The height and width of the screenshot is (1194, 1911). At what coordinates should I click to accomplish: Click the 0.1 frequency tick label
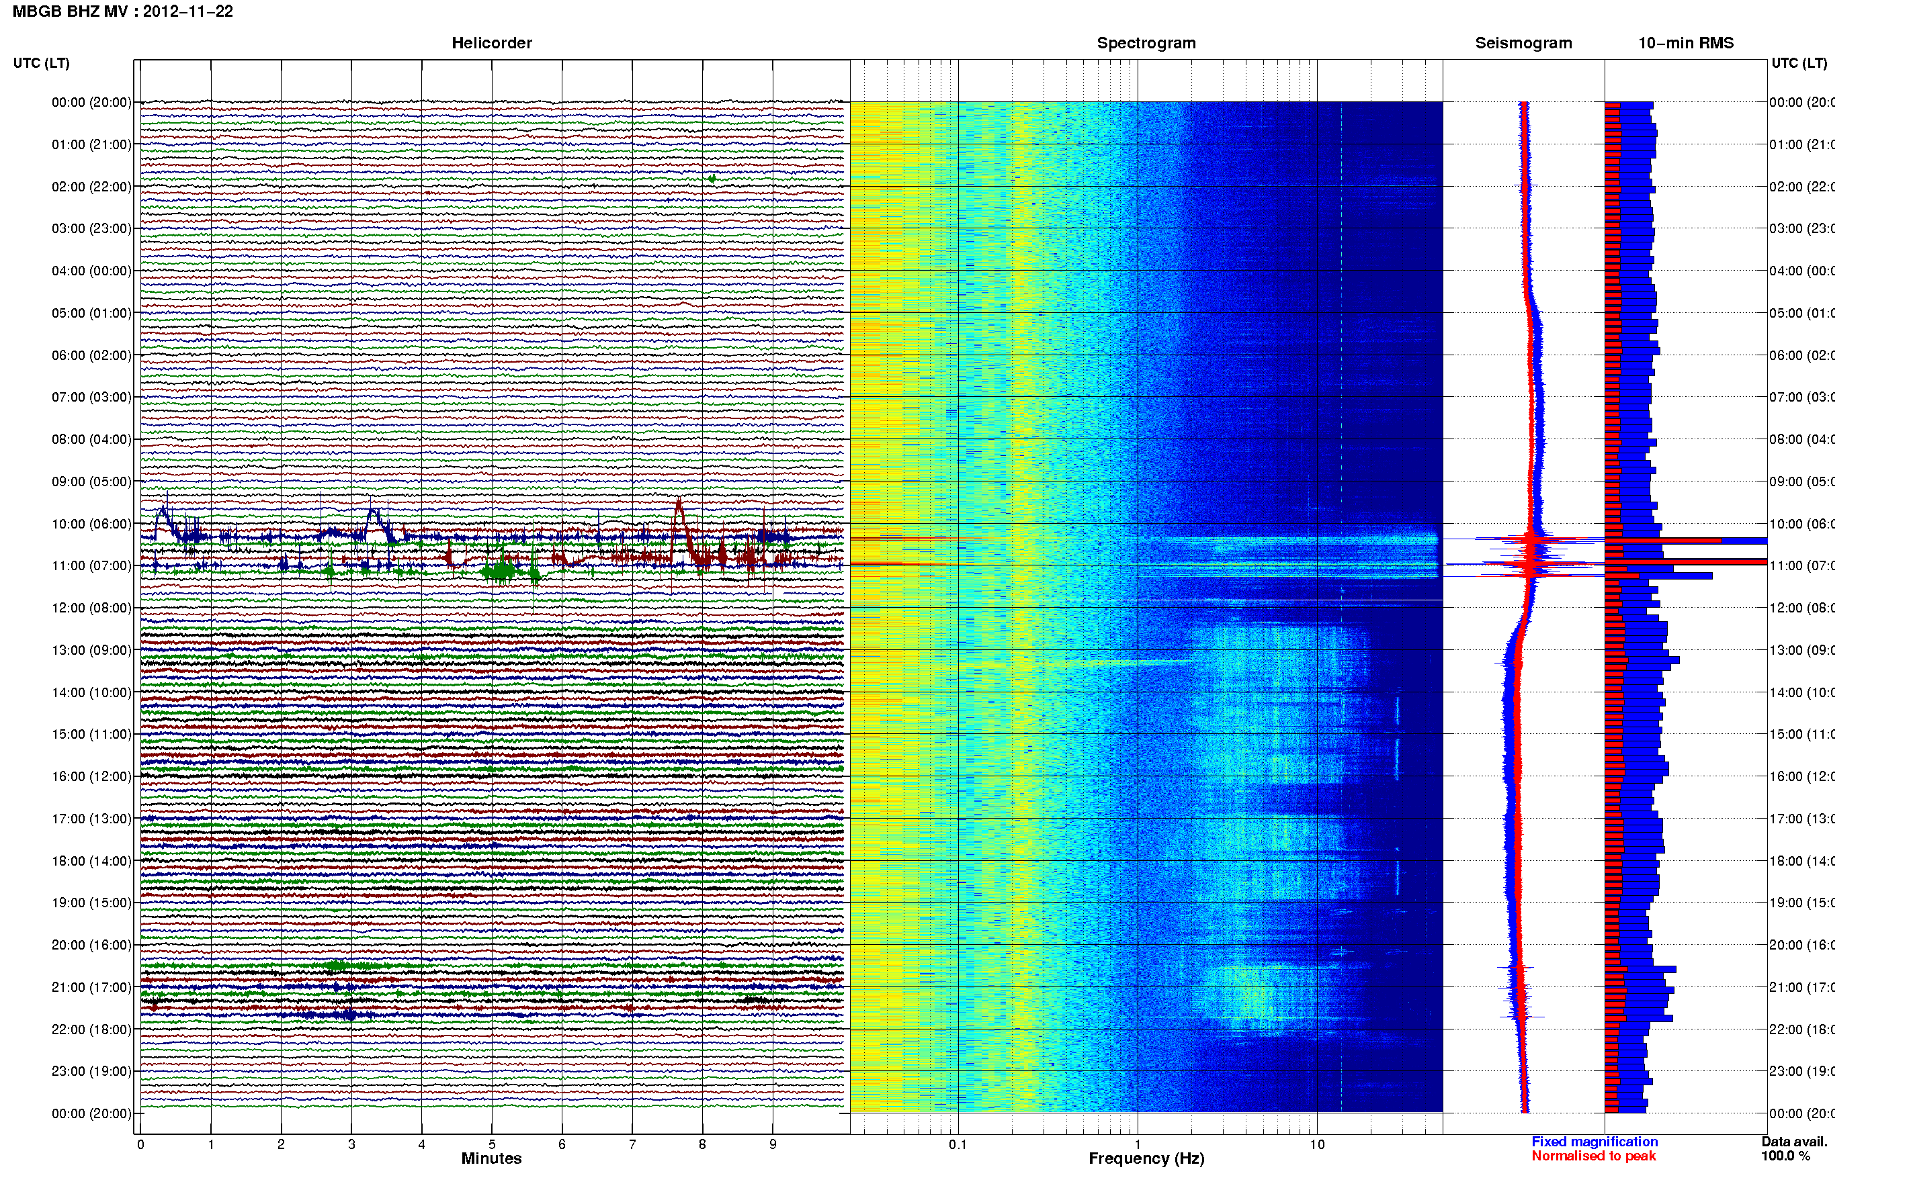tap(958, 1144)
